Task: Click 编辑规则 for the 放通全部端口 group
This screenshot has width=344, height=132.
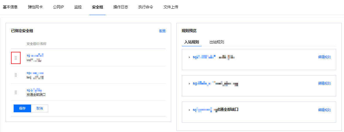Action: (325, 110)
